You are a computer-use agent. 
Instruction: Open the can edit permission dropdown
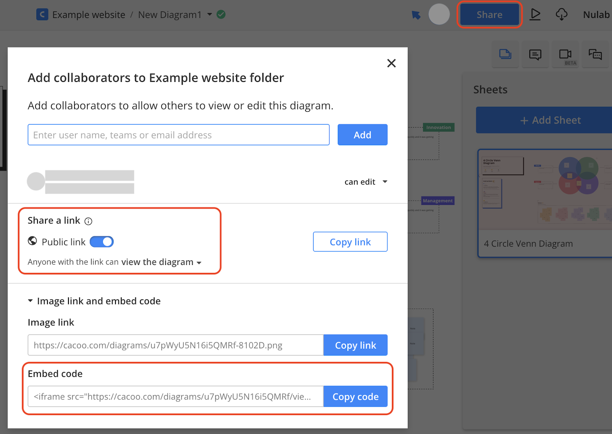(366, 182)
